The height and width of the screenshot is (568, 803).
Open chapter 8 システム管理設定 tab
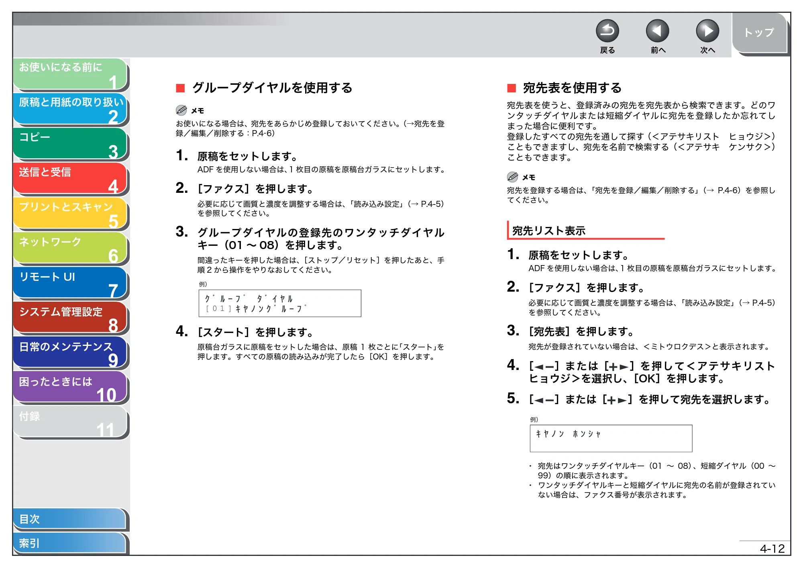point(70,318)
